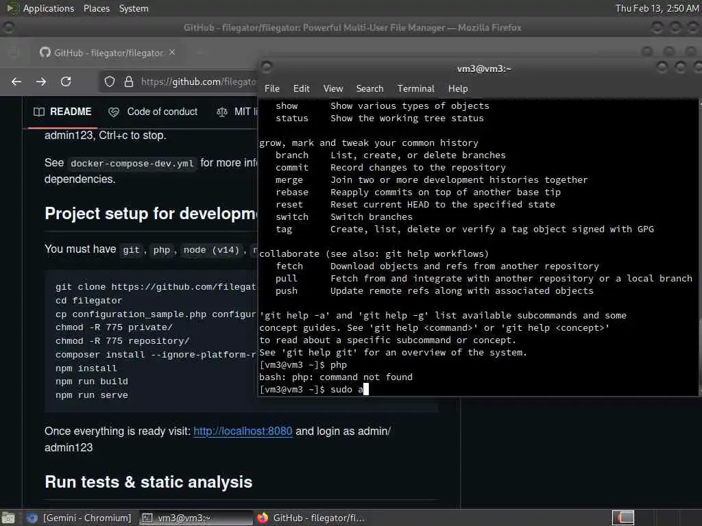Close the GitHub filegator tab
Screen dimensions: 702x526
172,52
